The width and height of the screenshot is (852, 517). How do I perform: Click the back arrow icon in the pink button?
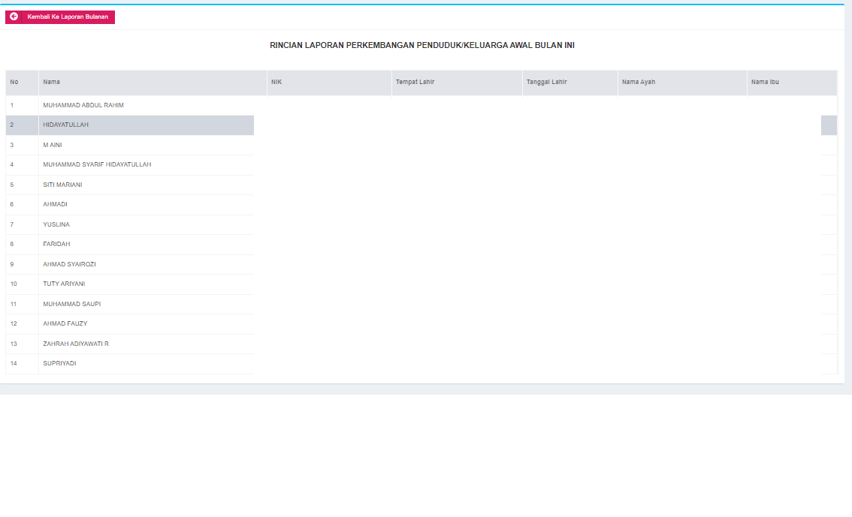point(15,16)
